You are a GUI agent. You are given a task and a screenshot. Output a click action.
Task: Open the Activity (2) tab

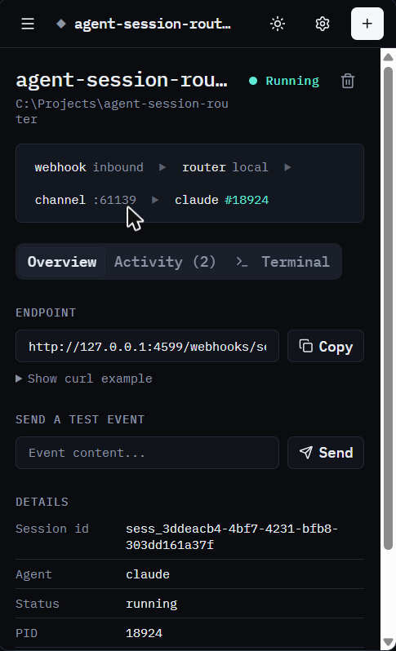tap(165, 262)
